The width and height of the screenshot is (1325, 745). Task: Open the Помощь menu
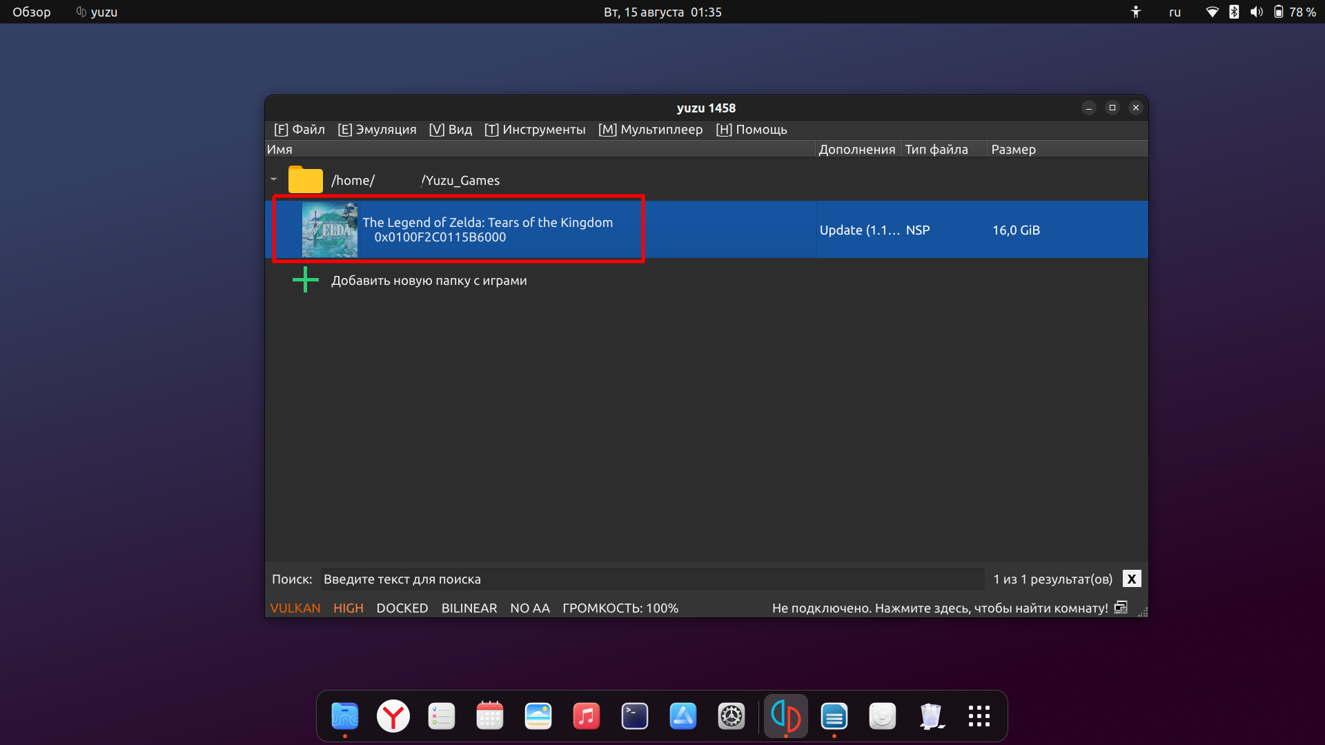pyautogui.click(x=751, y=130)
